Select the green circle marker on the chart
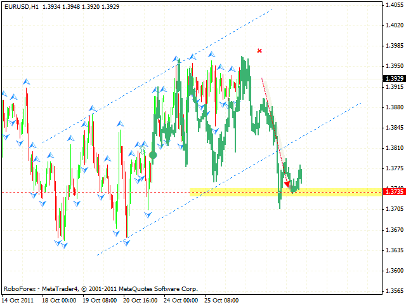This screenshot has height=305, width=406. coord(153,154)
